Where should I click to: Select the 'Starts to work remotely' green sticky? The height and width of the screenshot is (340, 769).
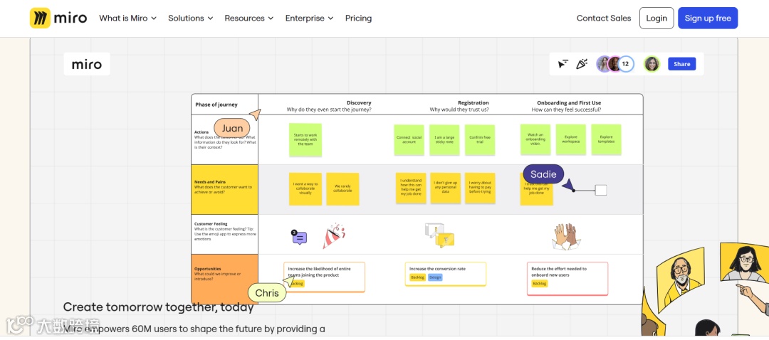305,139
